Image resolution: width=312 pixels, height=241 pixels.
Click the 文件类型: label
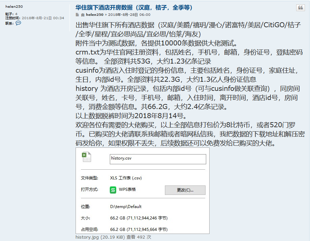(x=89, y=178)
